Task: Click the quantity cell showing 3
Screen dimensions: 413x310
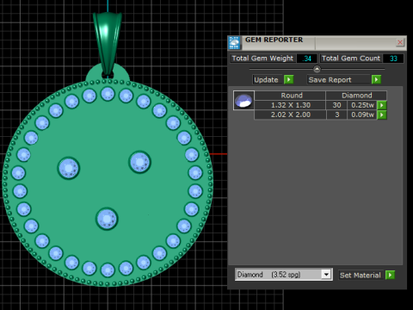Action: click(x=336, y=115)
